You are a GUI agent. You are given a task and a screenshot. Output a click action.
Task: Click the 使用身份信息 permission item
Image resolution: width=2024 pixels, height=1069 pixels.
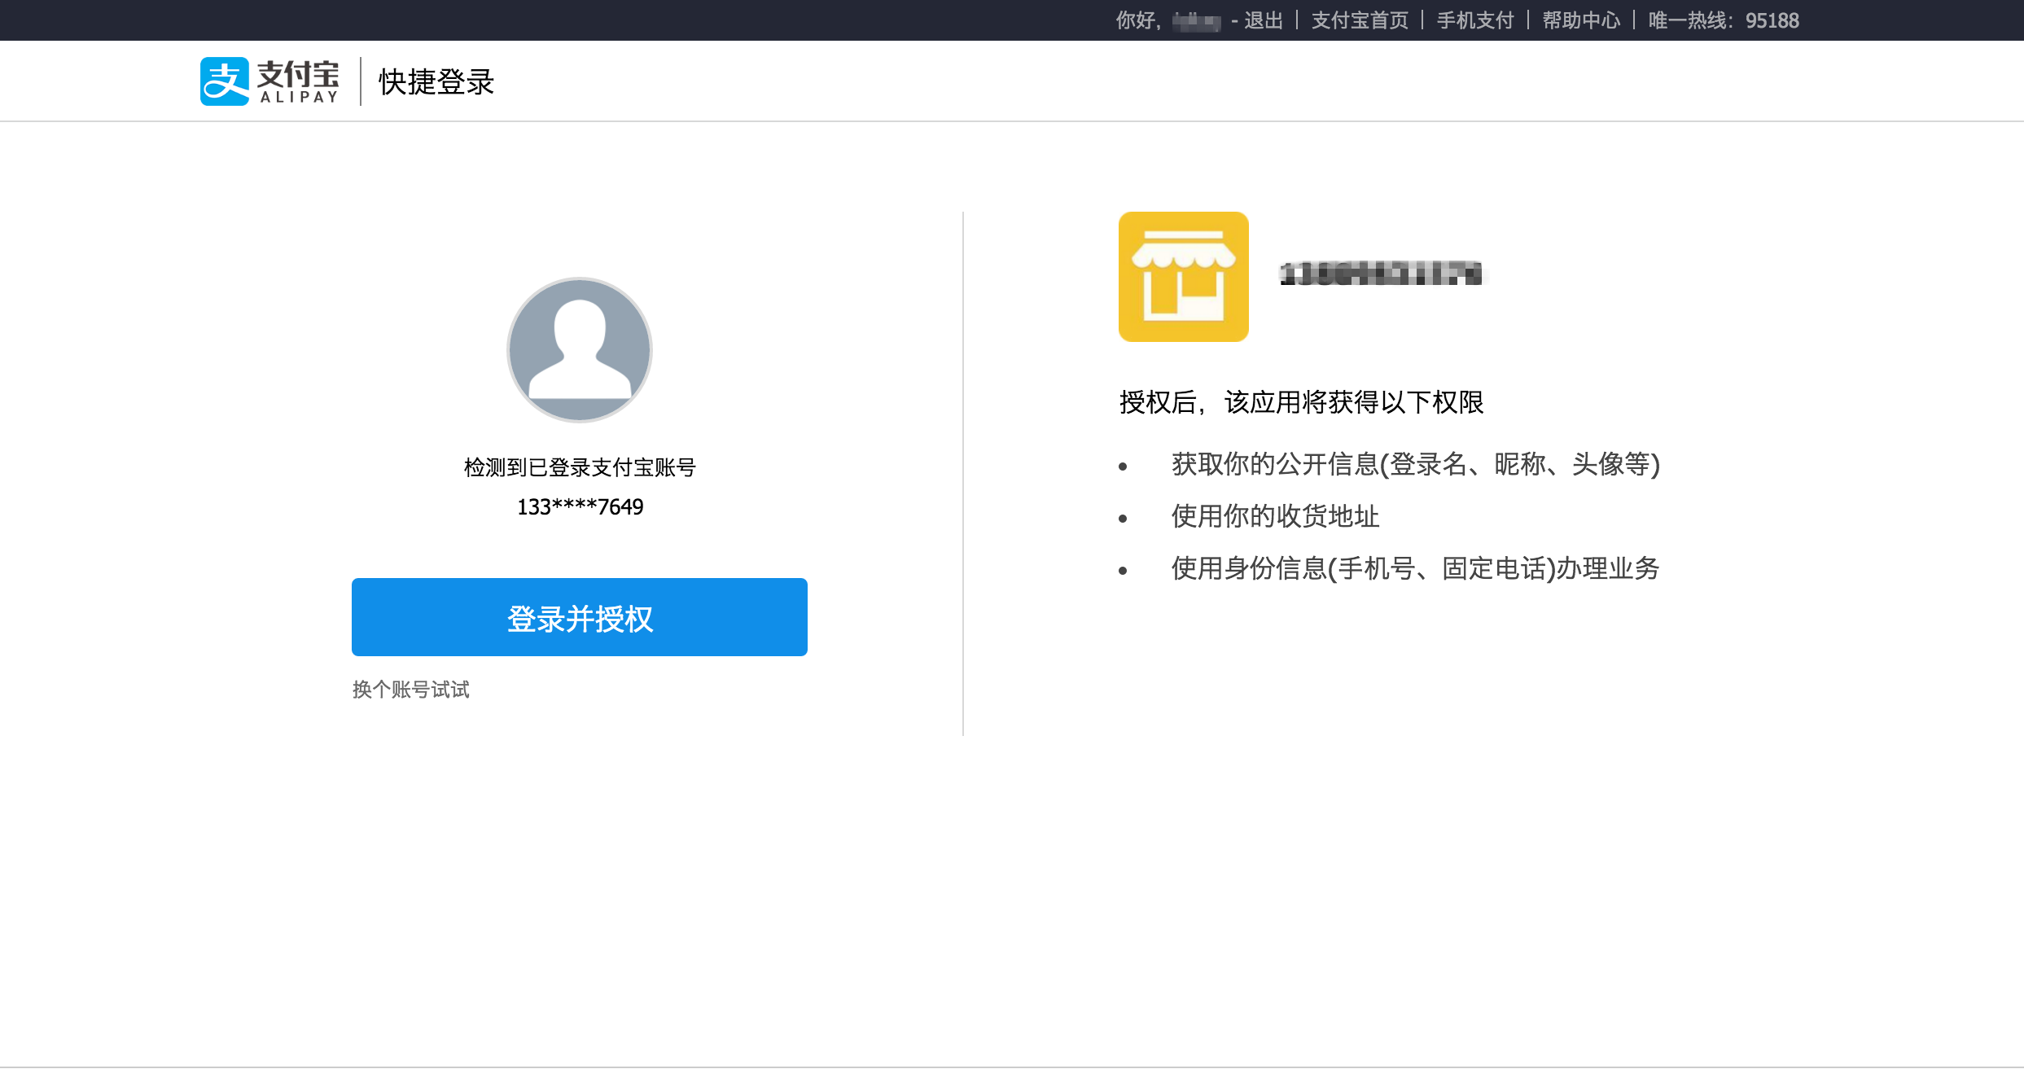[x=1415, y=568]
